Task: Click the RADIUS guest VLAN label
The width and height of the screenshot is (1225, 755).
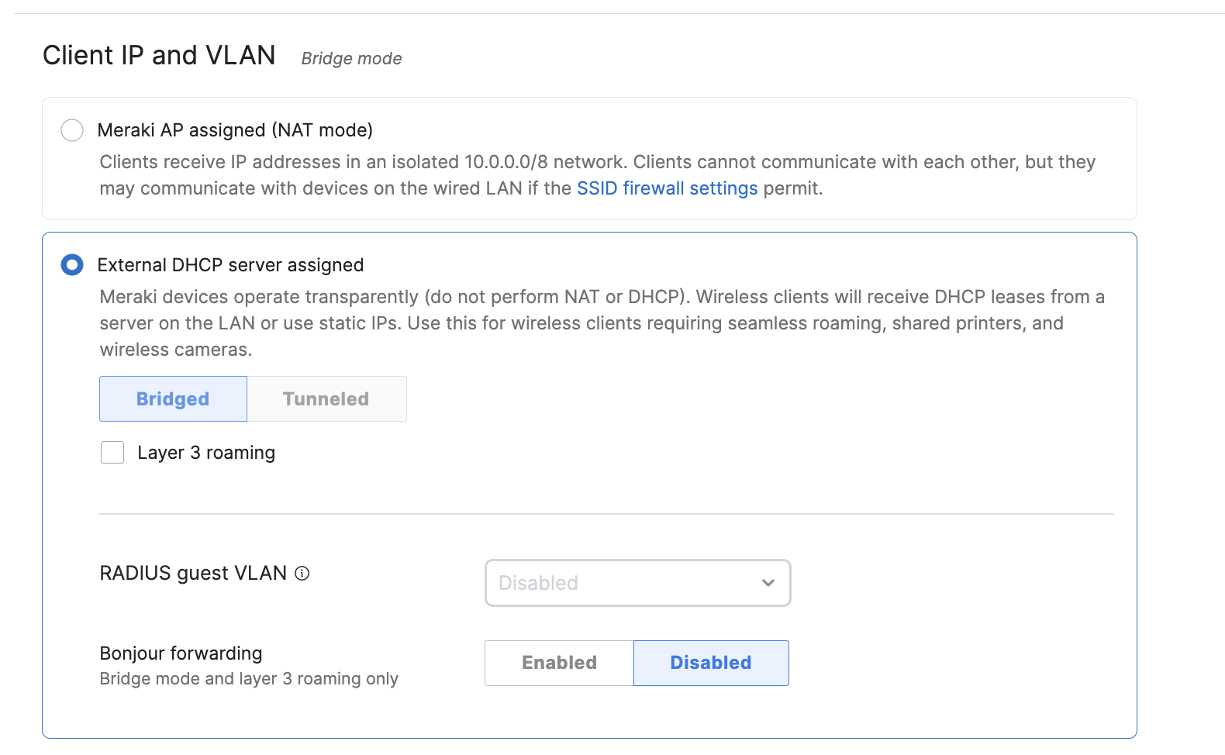Action: (x=193, y=574)
